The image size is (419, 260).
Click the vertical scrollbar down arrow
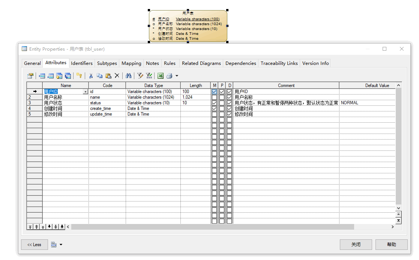point(398,208)
